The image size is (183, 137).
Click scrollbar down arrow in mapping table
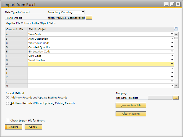[176, 86]
